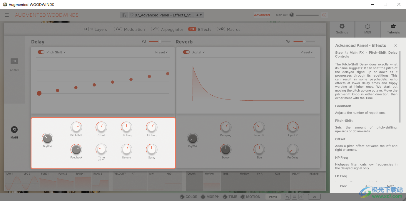The height and width of the screenshot is (201, 406).
Task: Click the undo arrow in bottom bar
Action: (287, 197)
